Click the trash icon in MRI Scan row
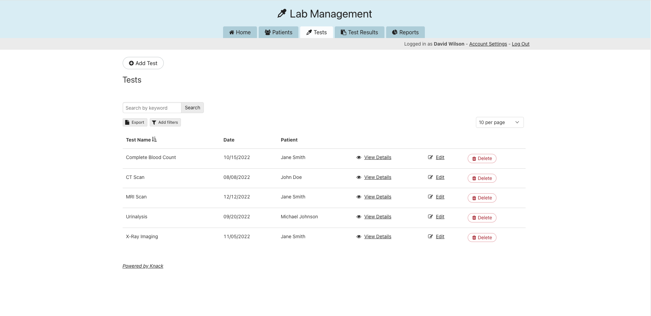Viewport: 651px width, 316px height. point(474,198)
